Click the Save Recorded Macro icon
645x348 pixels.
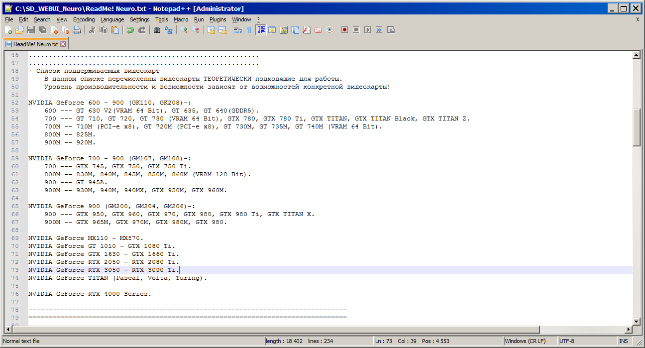click(391, 30)
